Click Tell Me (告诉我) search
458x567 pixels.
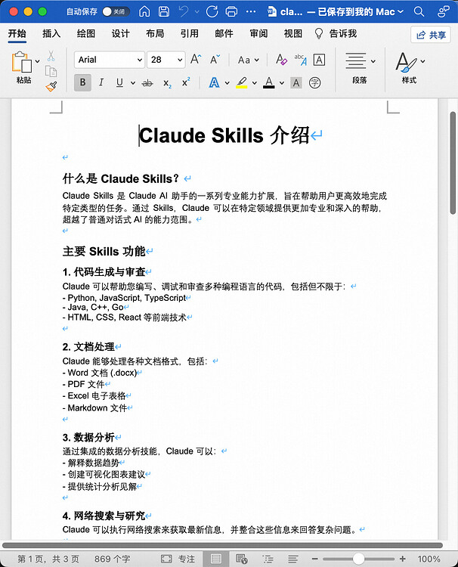click(336, 33)
